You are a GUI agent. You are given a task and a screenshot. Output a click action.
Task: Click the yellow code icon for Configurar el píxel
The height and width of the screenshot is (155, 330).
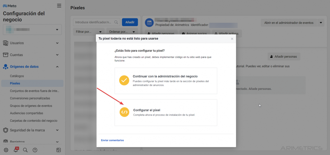(124, 112)
